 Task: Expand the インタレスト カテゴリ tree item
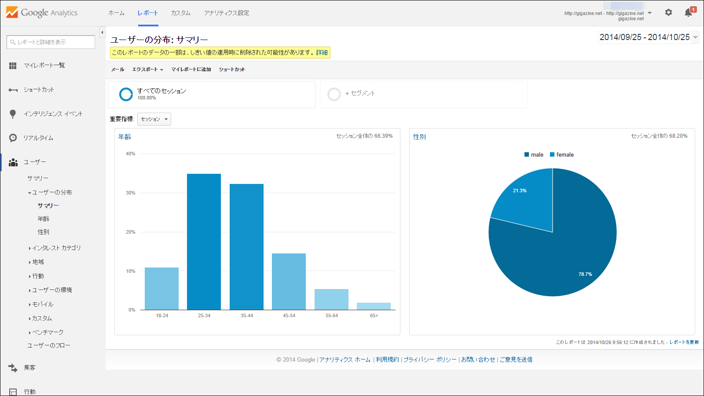point(30,248)
